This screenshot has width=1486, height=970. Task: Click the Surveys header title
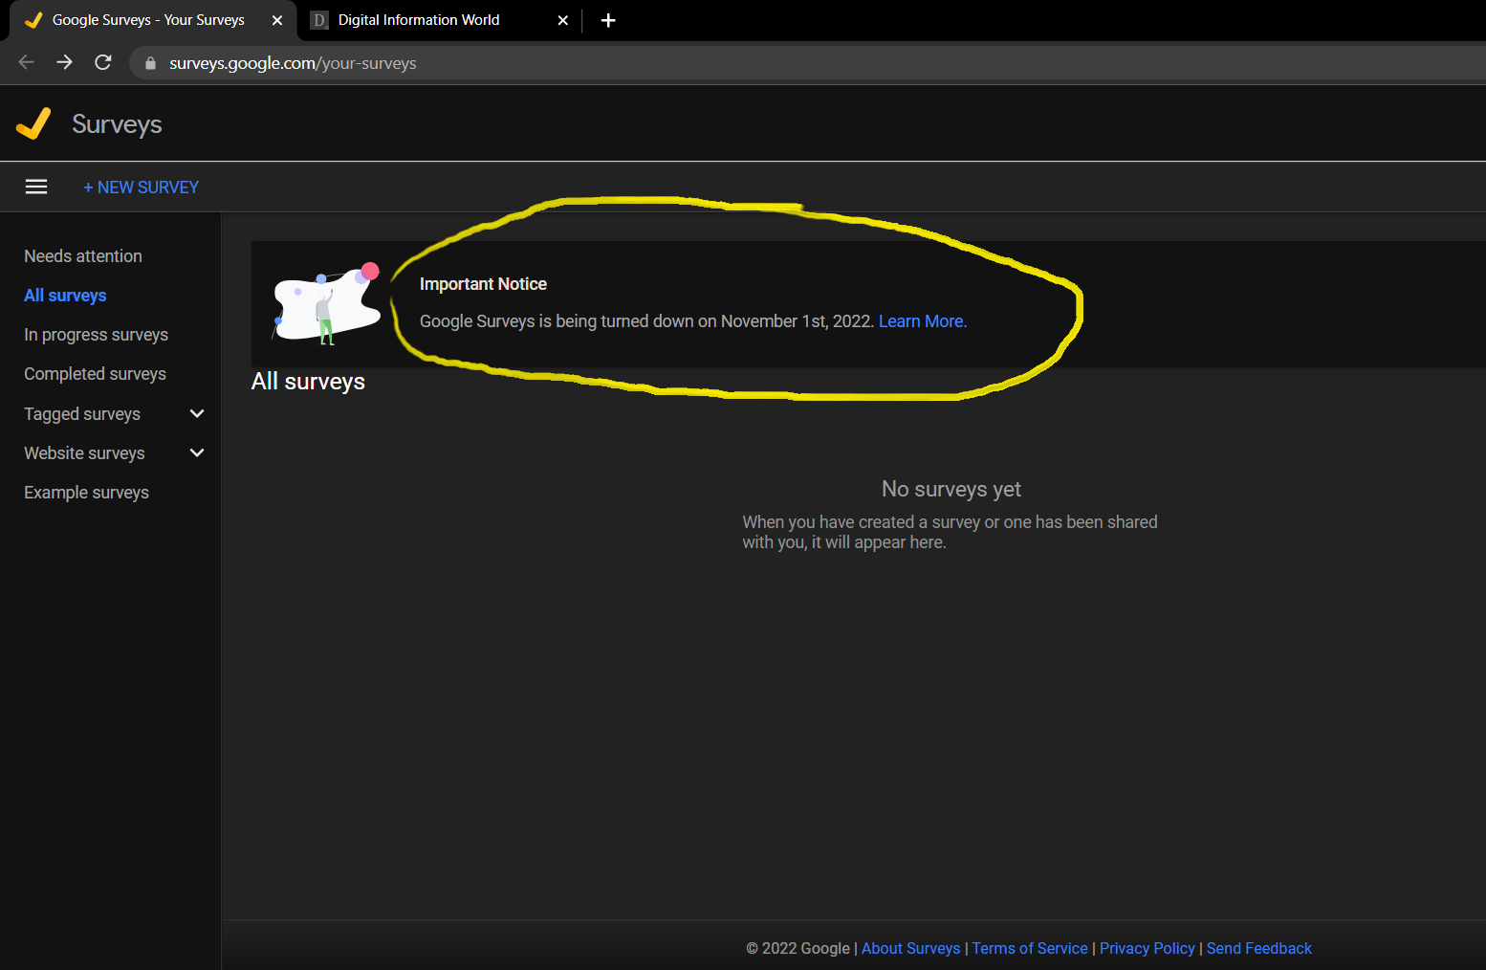[117, 124]
